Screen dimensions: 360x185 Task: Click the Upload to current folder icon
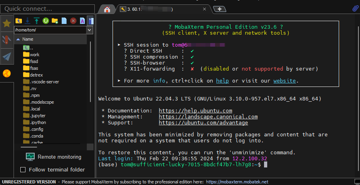coord(36,21)
